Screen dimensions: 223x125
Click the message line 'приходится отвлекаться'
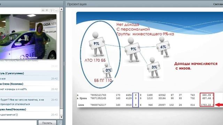[x=15, y=104]
